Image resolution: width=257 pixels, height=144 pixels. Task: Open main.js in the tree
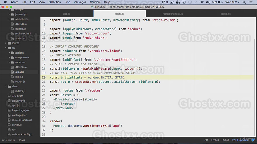click(19, 77)
